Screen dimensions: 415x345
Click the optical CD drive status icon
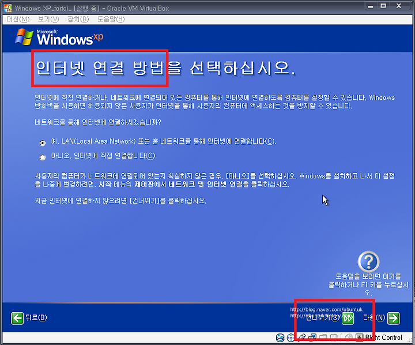290,337
